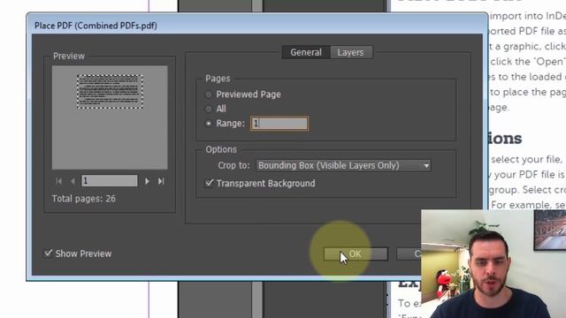Screen dimensions: 566x318
Task: Click the Total pages: 26 text
Action: click(x=84, y=199)
